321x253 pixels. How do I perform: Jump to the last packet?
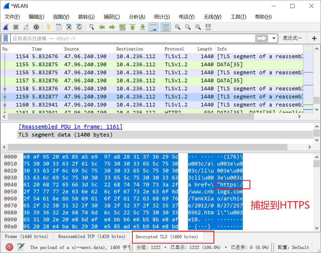click(x=143, y=27)
